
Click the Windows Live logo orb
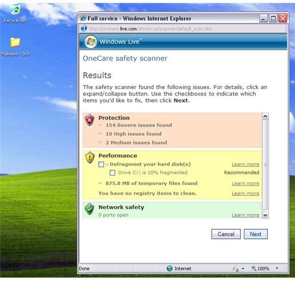point(90,42)
